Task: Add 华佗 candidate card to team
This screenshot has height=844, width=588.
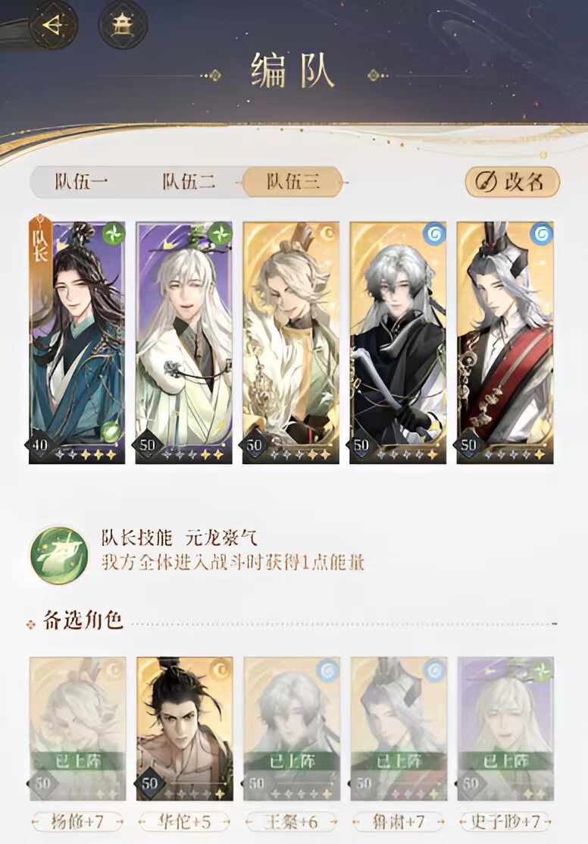Action: click(x=185, y=729)
